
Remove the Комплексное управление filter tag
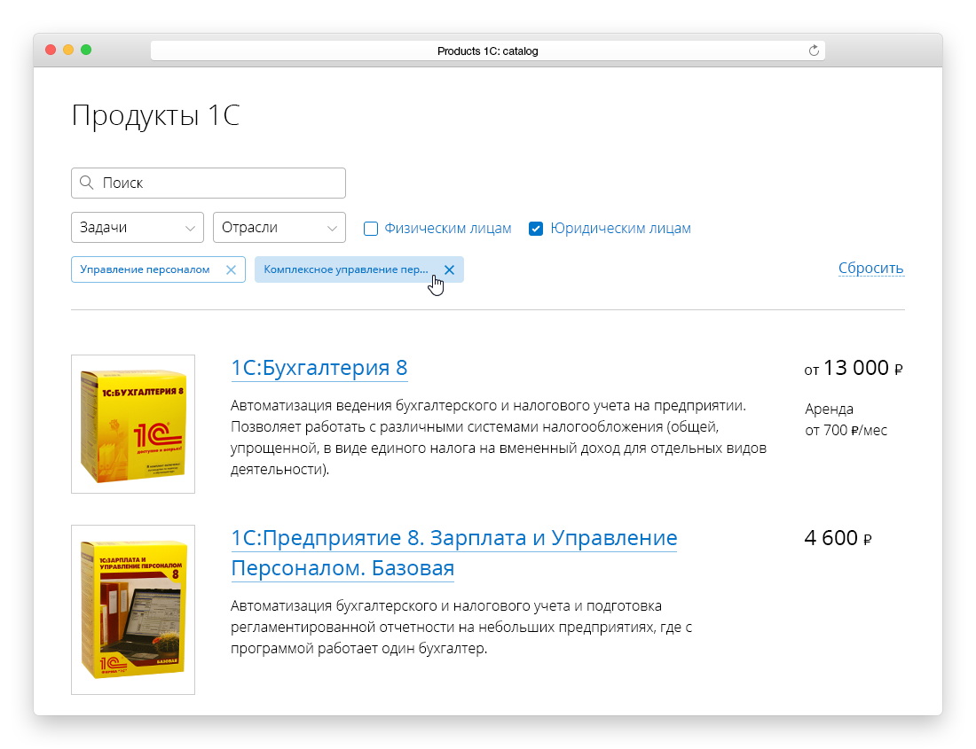[449, 270]
